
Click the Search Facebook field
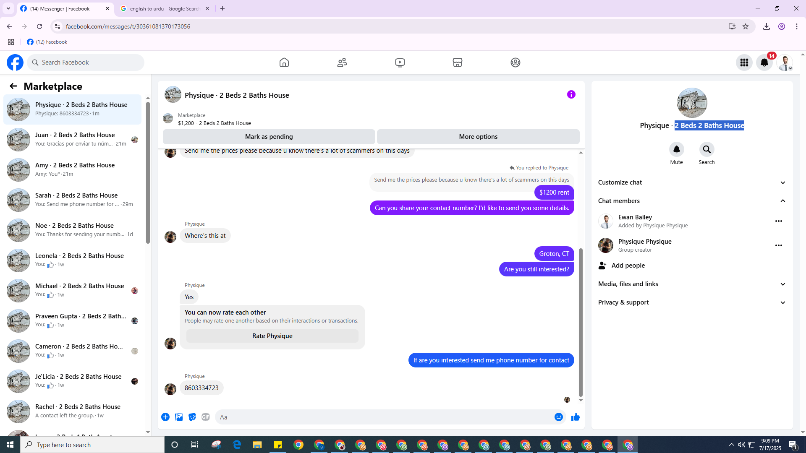(x=86, y=62)
